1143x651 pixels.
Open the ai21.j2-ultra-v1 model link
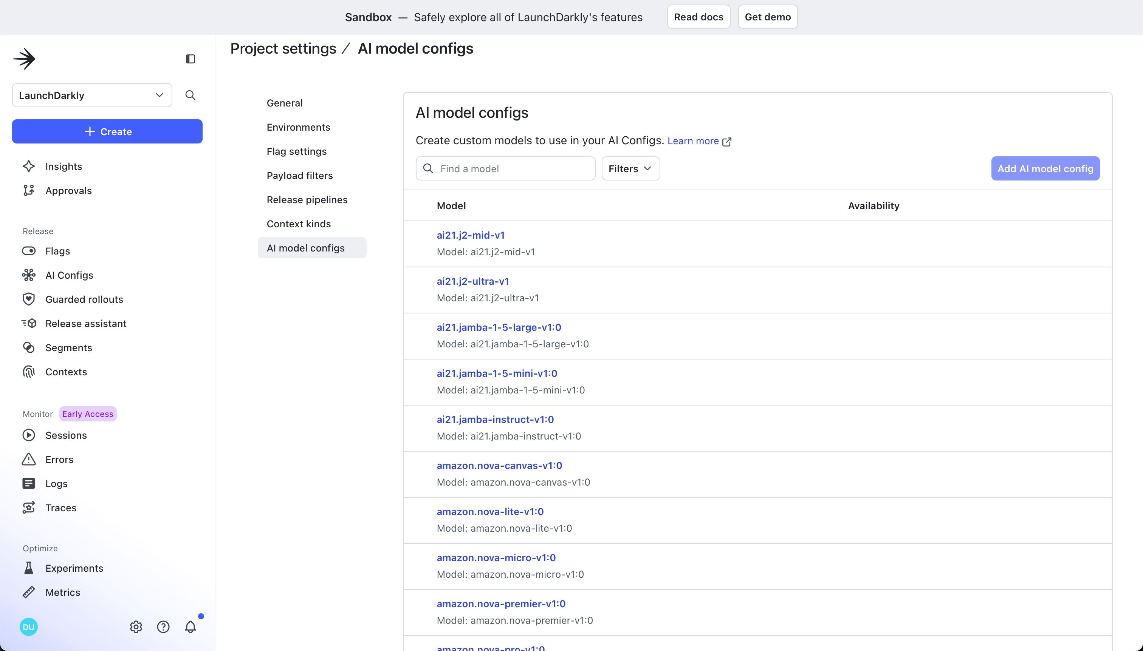(x=473, y=281)
